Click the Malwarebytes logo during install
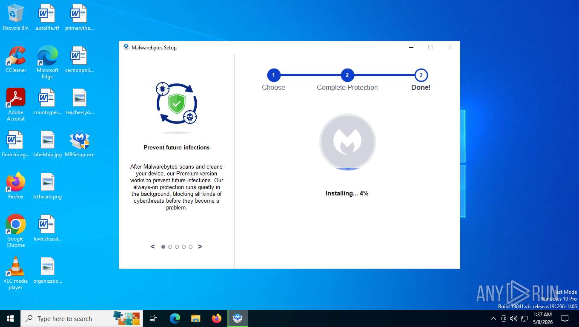The height and width of the screenshot is (327, 579). (x=347, y=142)
